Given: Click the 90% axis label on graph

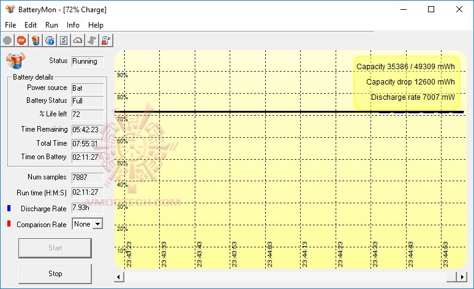Looking at the screenshot, I should tap(122, 75).
